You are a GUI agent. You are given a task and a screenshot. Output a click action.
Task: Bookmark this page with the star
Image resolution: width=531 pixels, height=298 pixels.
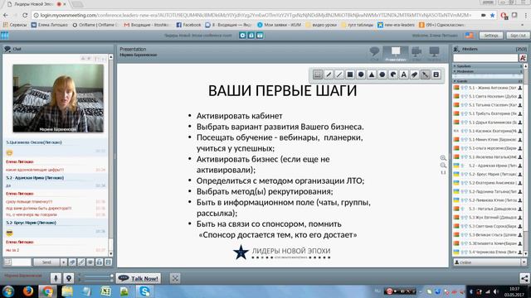tap(492, 15)
